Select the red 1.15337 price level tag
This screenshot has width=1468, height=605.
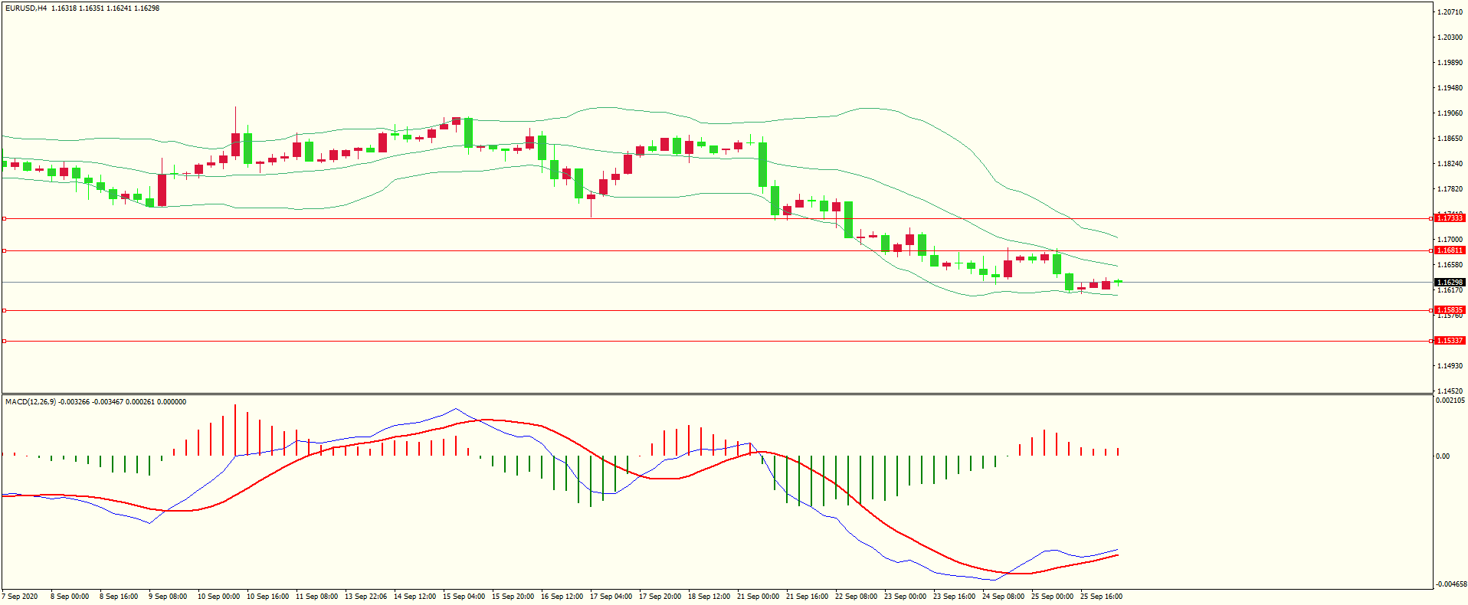1450,341
